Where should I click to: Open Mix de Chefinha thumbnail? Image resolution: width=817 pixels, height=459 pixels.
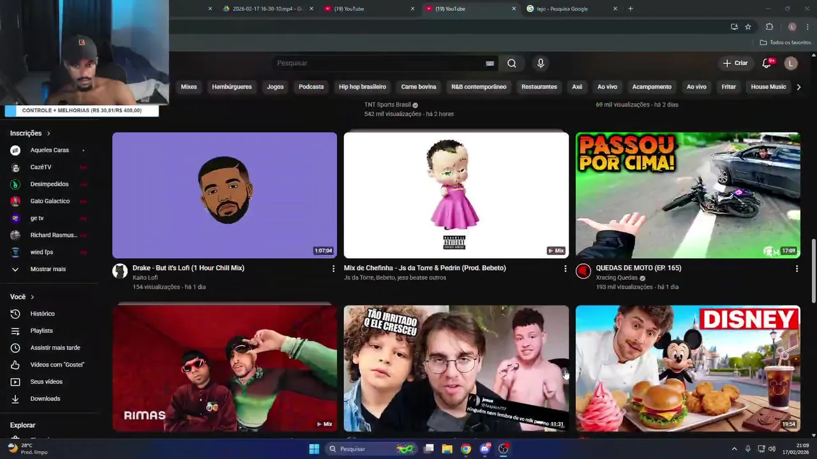(456, 195)
